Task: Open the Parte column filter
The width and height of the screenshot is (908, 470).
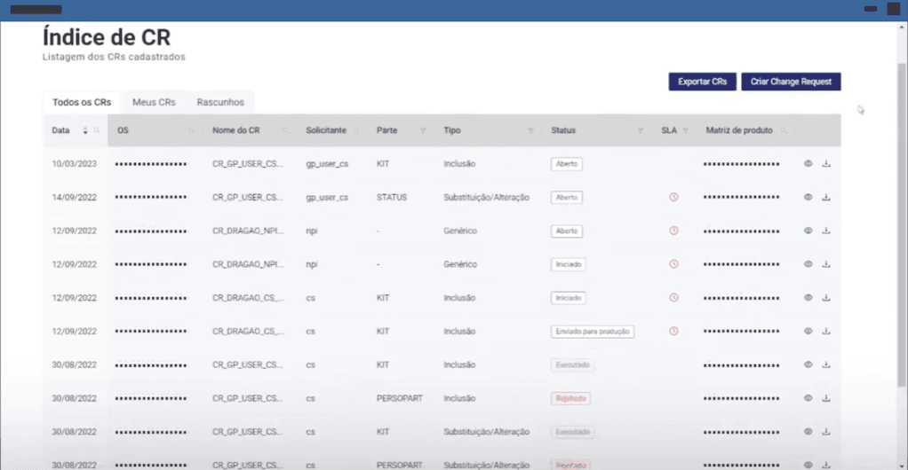Action: point(423,130)
